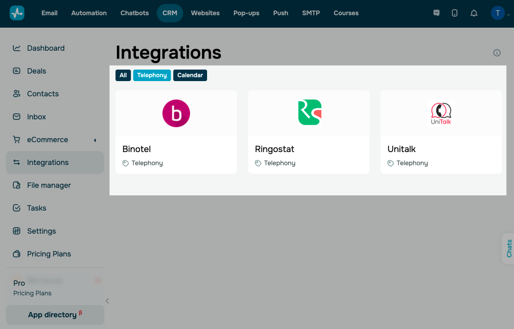Viewport: 514px width, 329px height.
Task: Click the tag icon under Binotel
Action: coord(126,163)
